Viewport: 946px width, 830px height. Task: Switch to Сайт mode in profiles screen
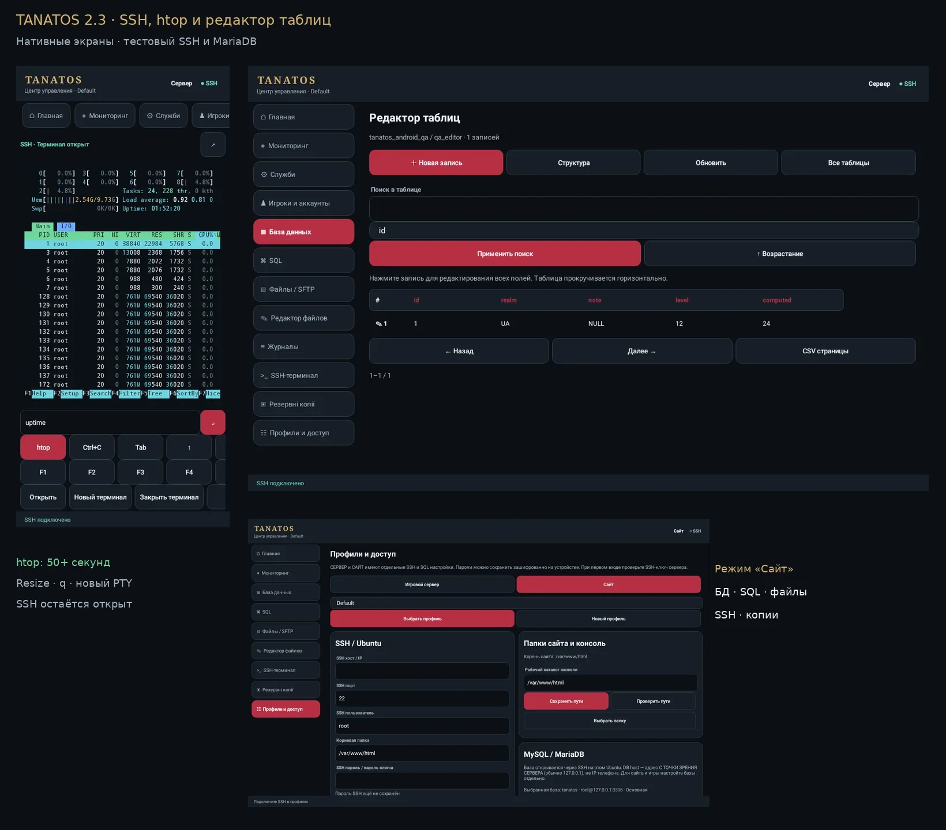609,584
